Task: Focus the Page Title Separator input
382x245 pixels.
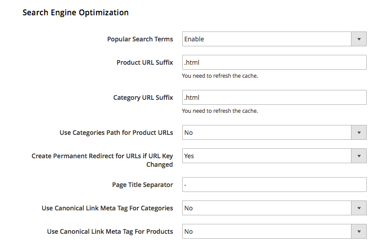Action: pos(274,185)
